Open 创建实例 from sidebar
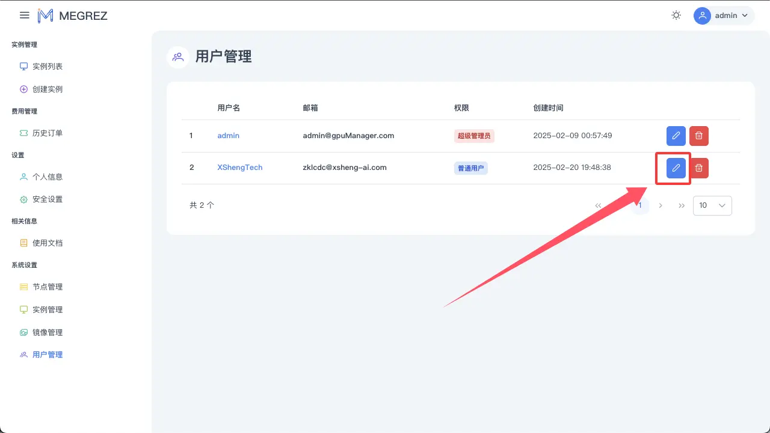Screen dimensions: 770x433 coord(48,89)
